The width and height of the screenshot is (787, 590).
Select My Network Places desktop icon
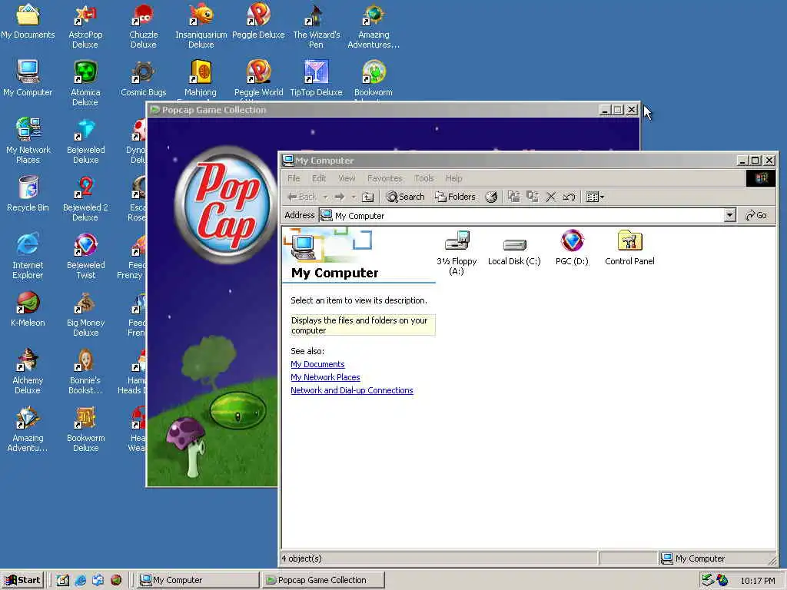28,141
